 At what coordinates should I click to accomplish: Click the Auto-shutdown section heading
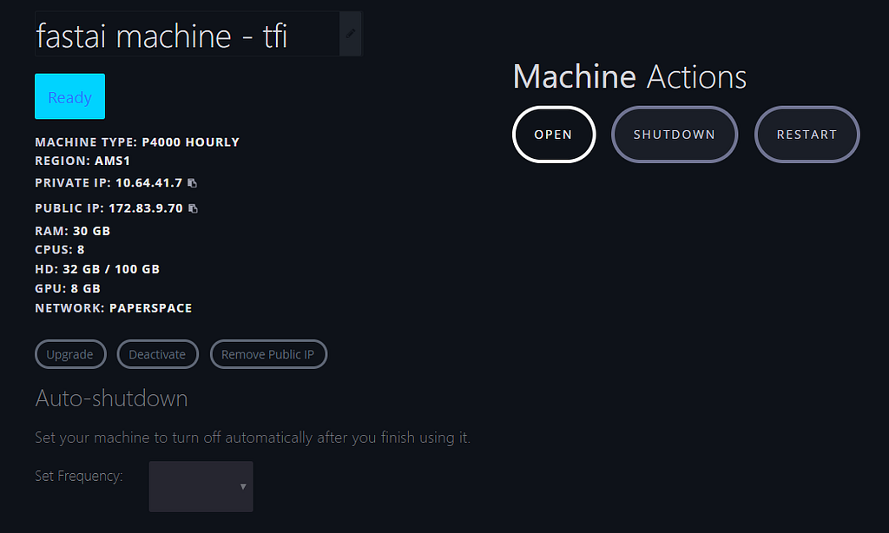(111, 398)
